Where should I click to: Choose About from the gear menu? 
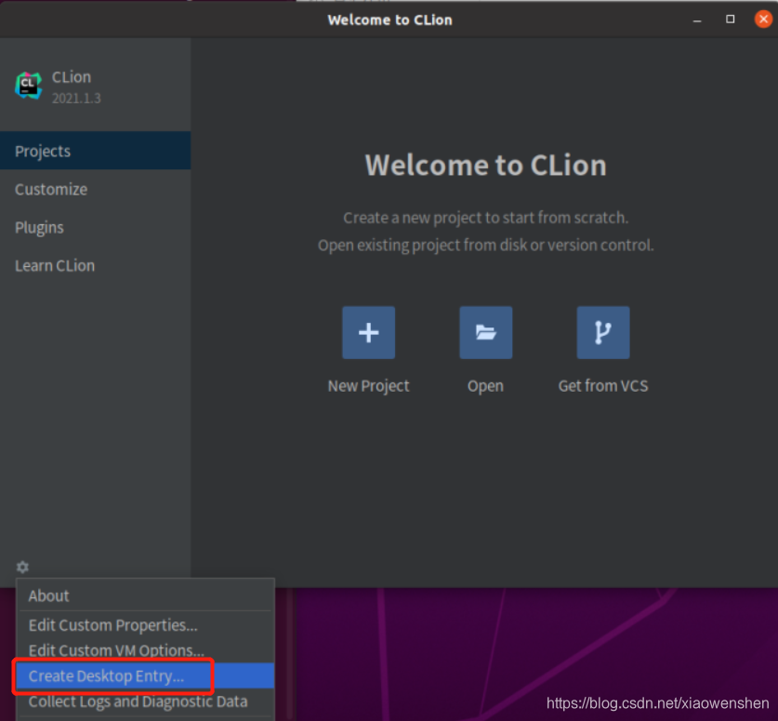tap(145, 595)
